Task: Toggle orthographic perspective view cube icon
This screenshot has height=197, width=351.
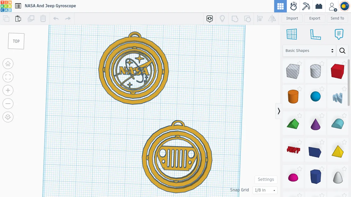Action: click(x=8, y=117)
